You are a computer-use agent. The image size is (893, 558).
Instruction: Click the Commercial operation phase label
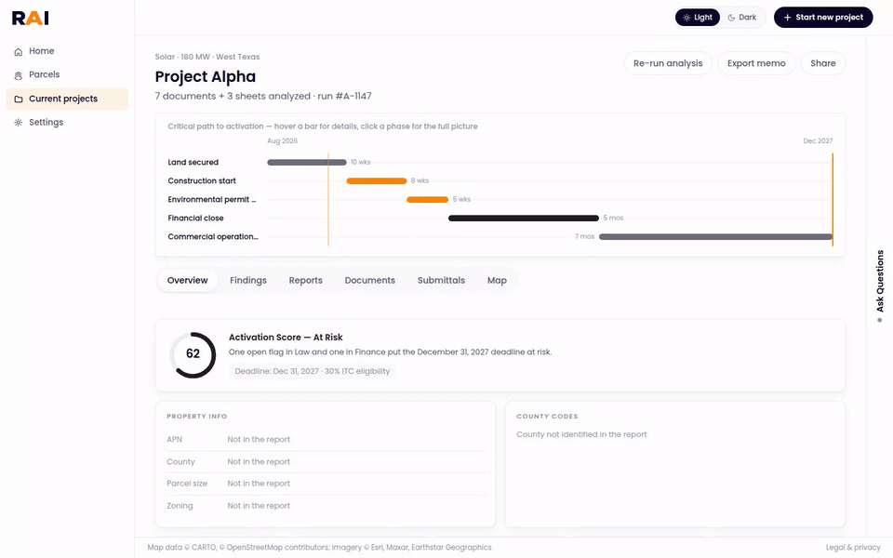[x=212, y=236]
